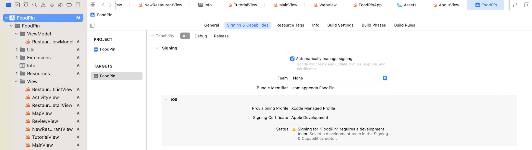Collapse the iOS signing subsection

(x=166, y=100)
